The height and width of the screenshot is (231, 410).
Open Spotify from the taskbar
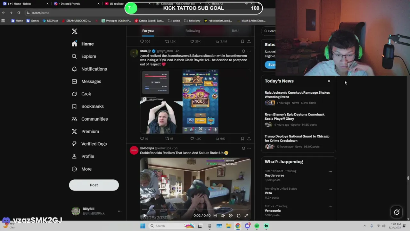point(257,226)
